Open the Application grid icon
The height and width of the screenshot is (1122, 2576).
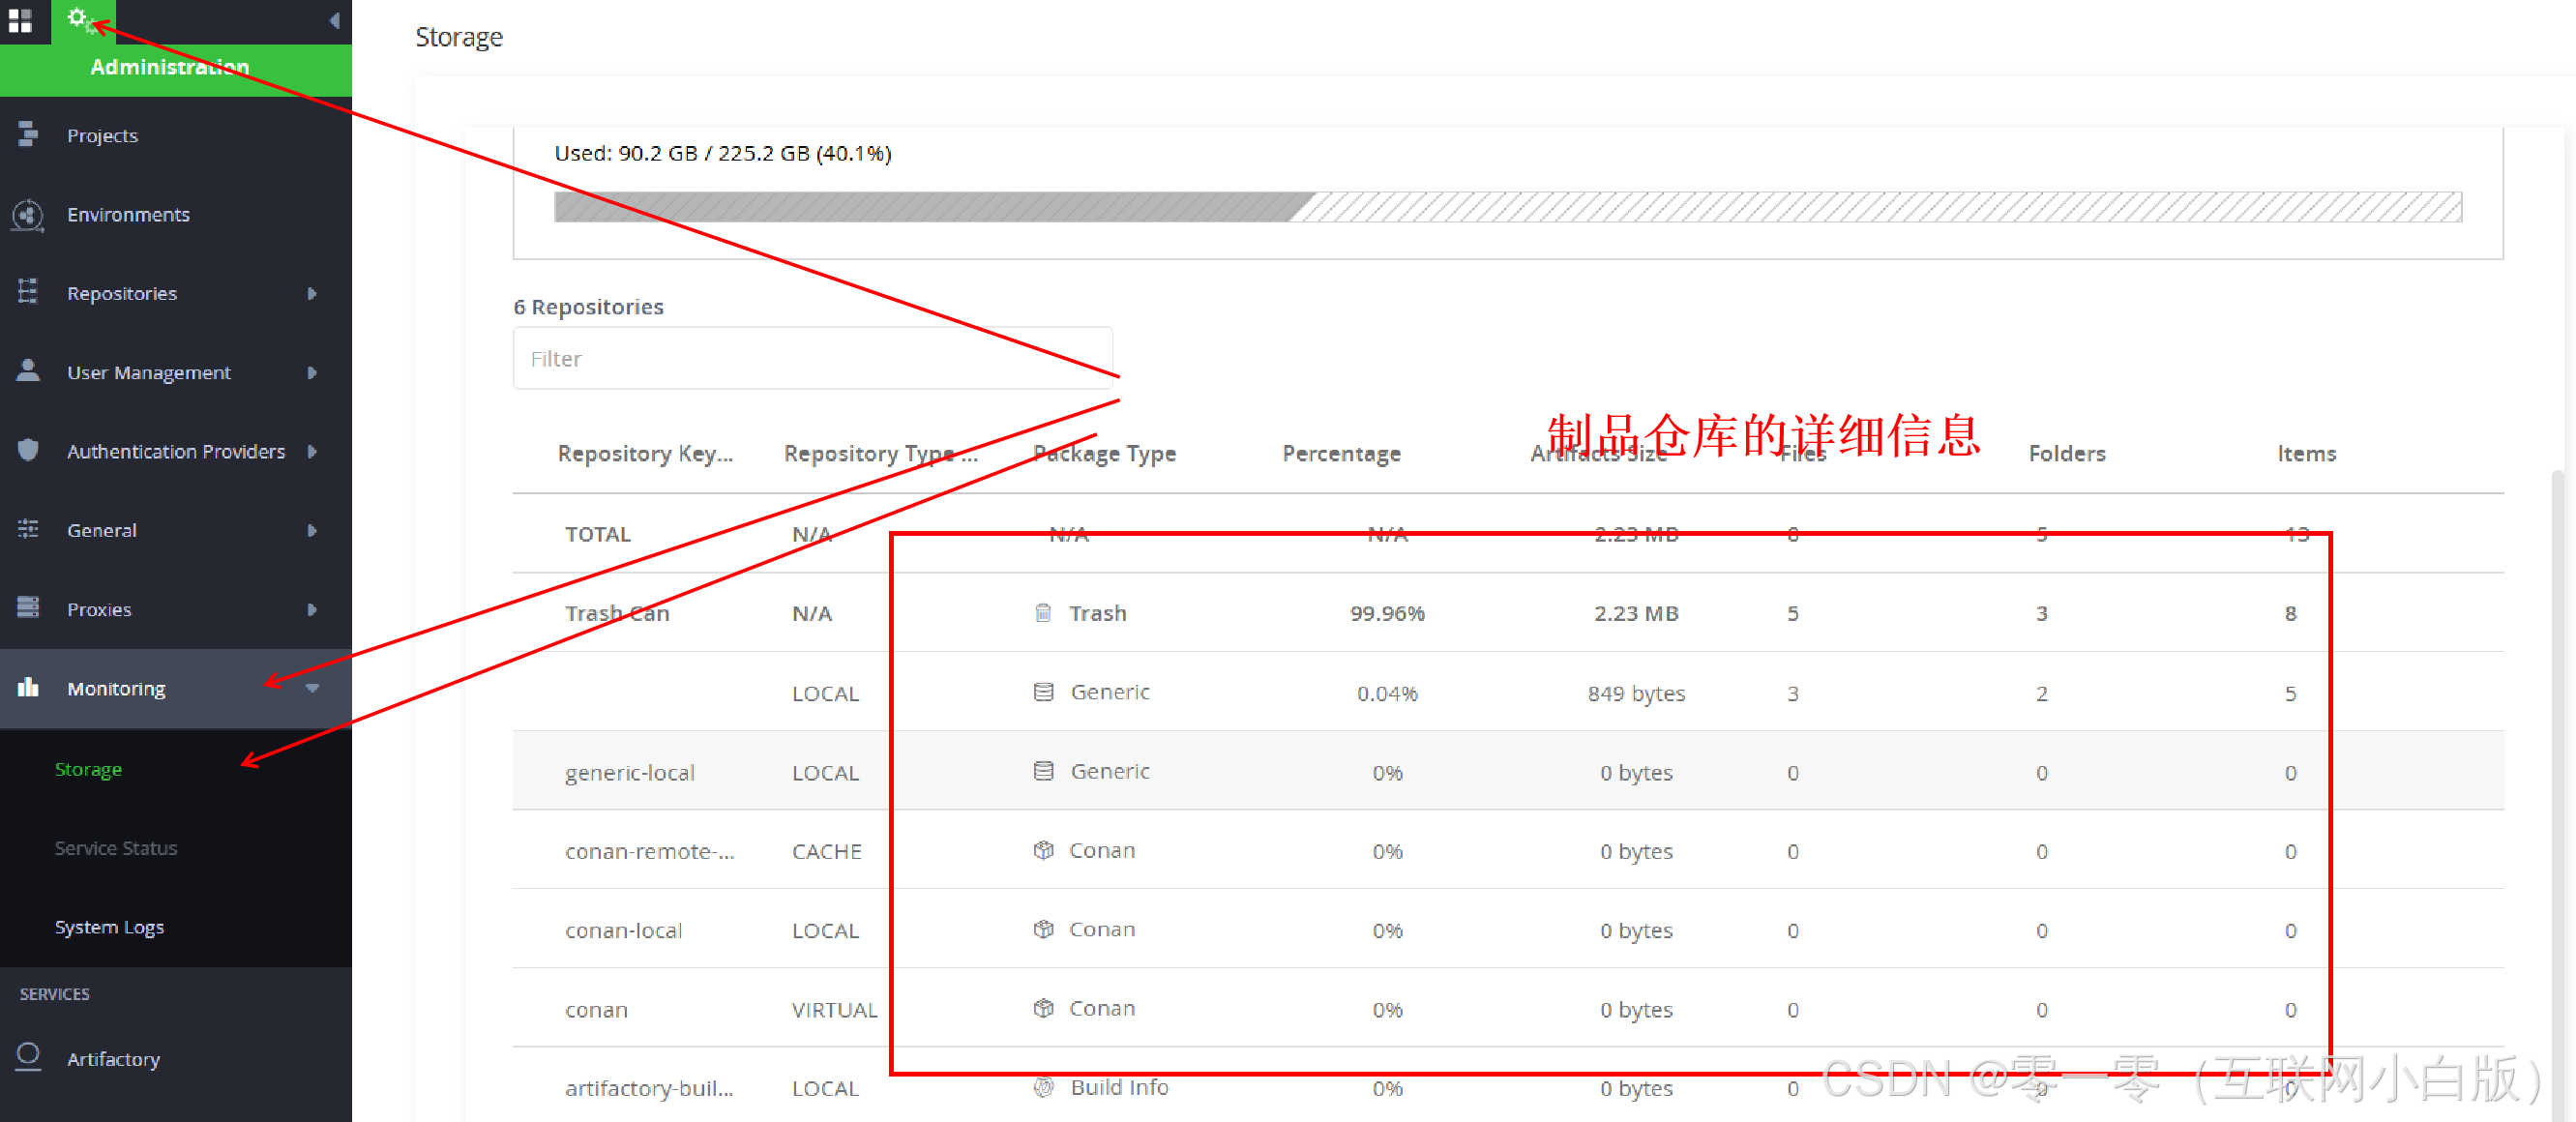coord(21,21)
